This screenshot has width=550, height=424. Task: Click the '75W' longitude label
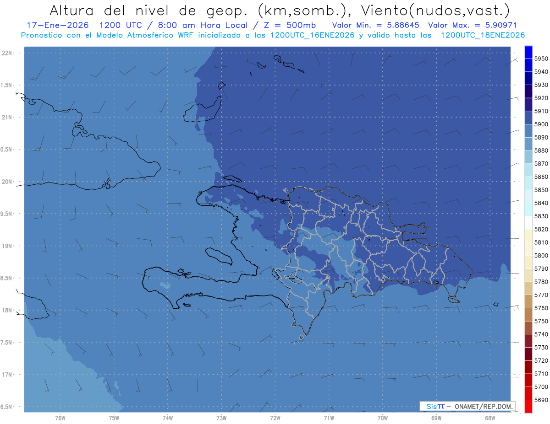[114, 418]
